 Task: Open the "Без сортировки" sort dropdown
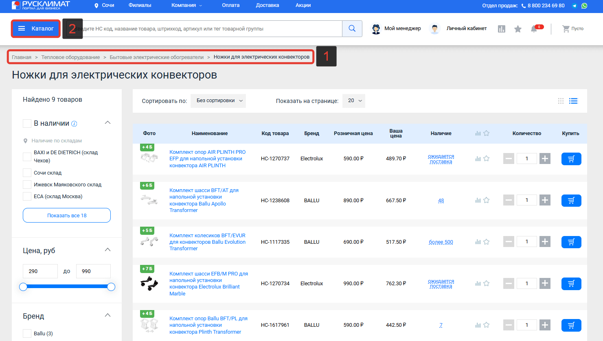[x=218, y=101]
